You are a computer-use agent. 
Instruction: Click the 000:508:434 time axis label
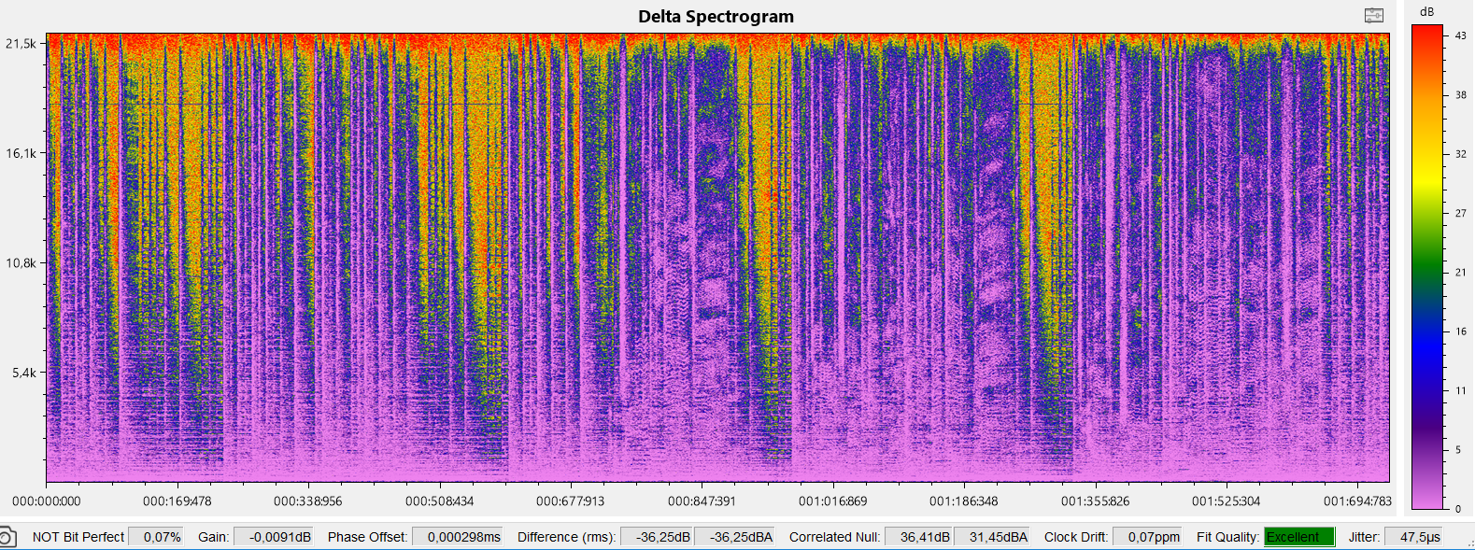tap(439, 501)
